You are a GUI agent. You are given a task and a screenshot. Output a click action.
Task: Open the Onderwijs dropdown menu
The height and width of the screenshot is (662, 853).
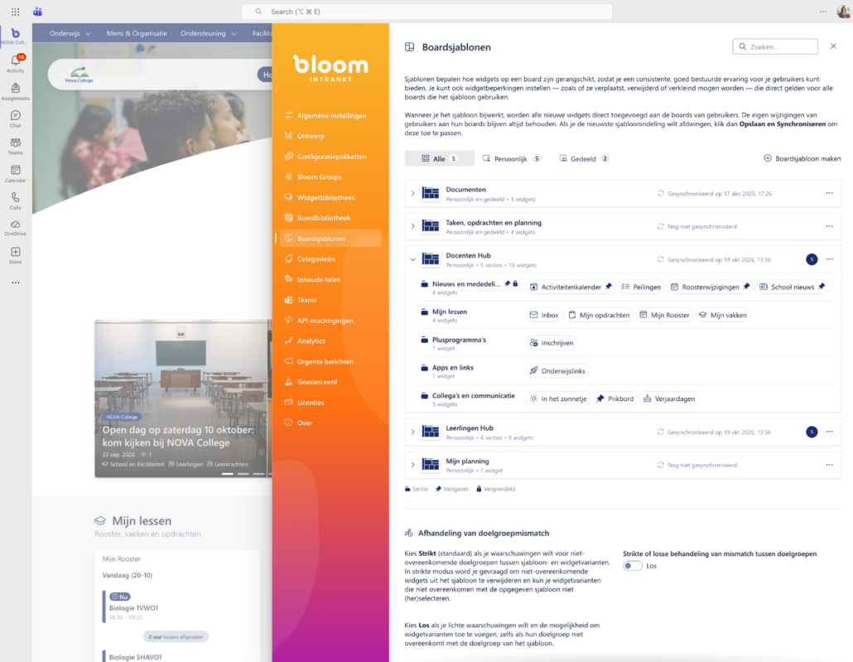pyautogui.click(x=70, y=33)
